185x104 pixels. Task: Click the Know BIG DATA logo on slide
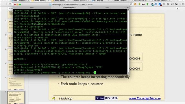107,98
